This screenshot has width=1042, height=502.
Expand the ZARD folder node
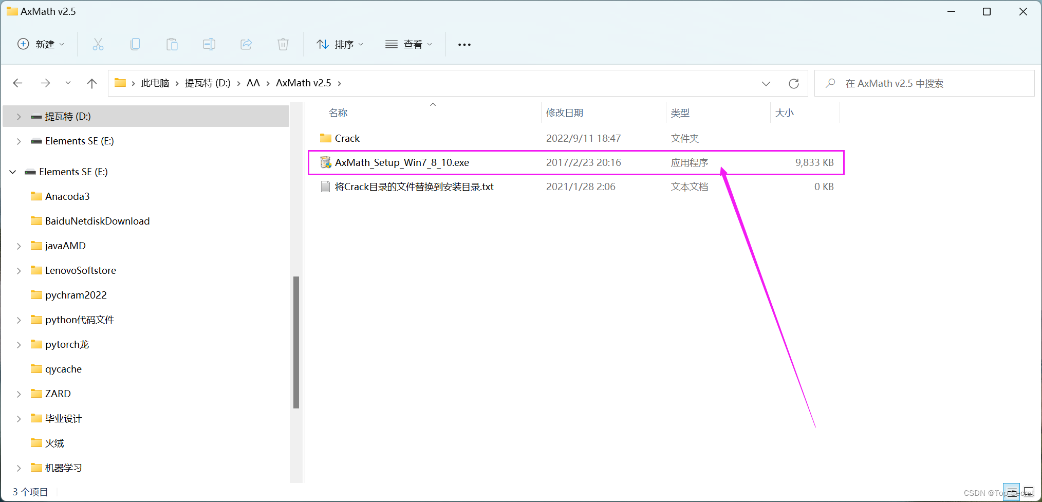(18, 394)
